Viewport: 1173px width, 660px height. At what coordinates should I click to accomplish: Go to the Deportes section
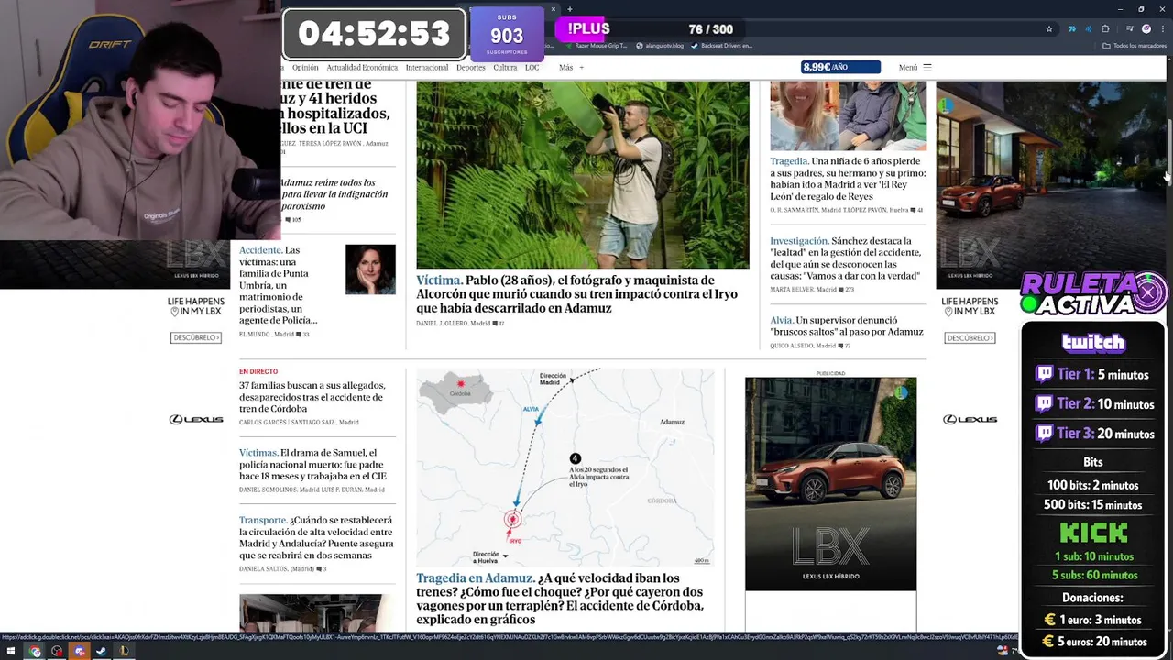(x=471, y=67)
